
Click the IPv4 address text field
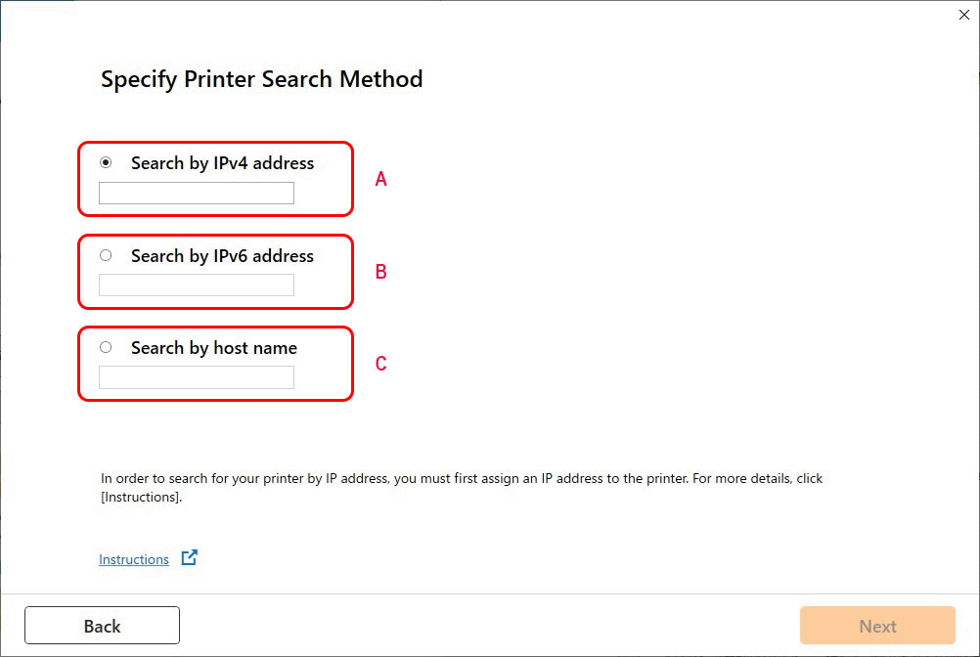196,194
